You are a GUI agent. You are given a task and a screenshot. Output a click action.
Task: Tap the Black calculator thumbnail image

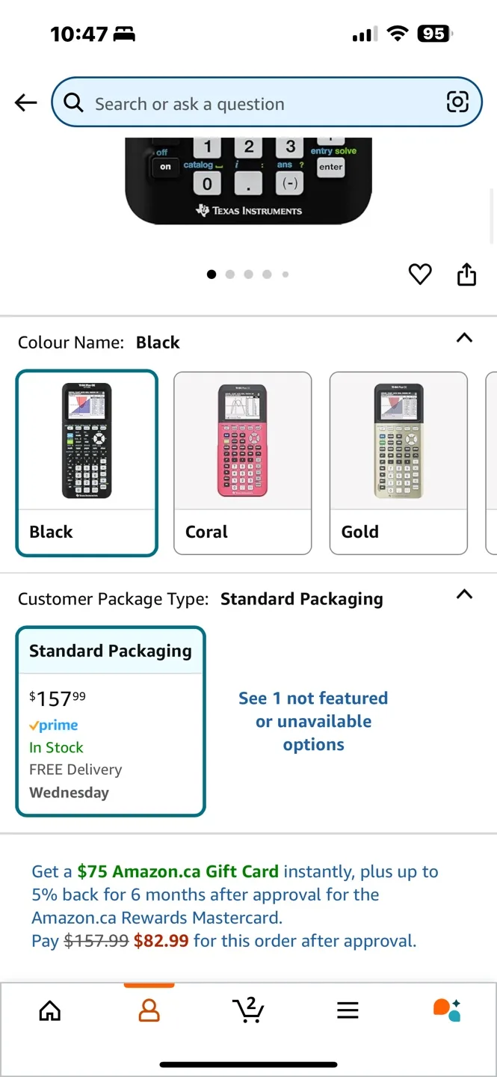click(86, 441)
